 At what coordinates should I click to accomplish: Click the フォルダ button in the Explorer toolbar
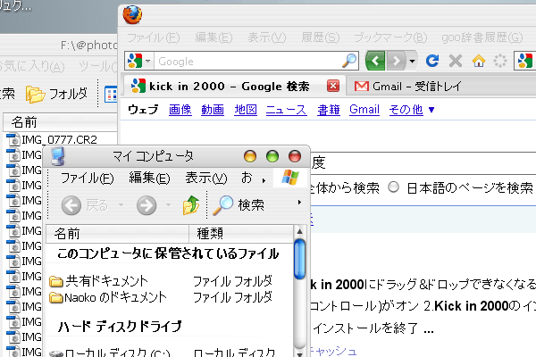[57, 94]
